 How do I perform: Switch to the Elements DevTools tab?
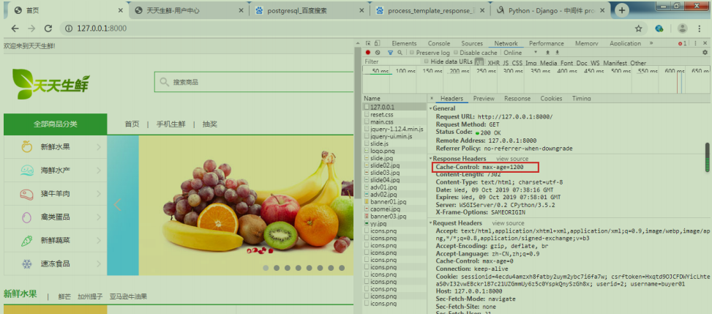click(x=404, y=43)
